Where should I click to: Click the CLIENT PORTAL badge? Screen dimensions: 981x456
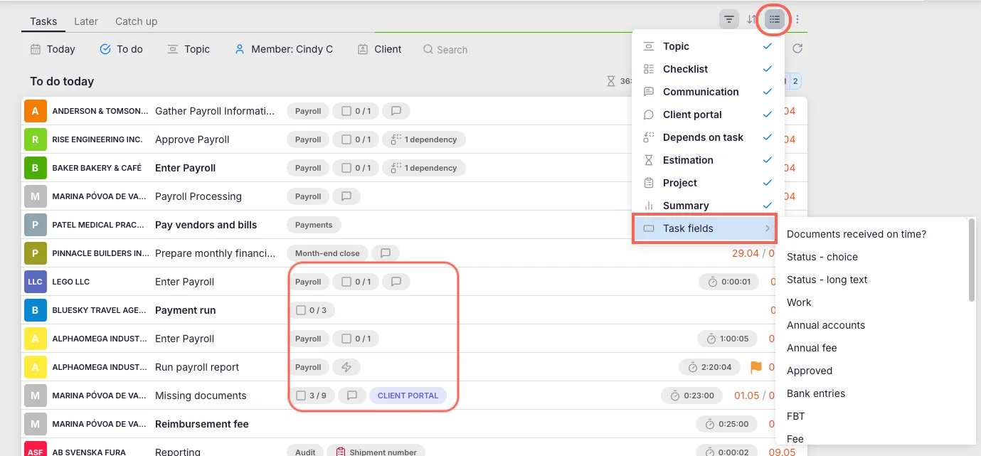pyautogui.click(x=408, y=396)
